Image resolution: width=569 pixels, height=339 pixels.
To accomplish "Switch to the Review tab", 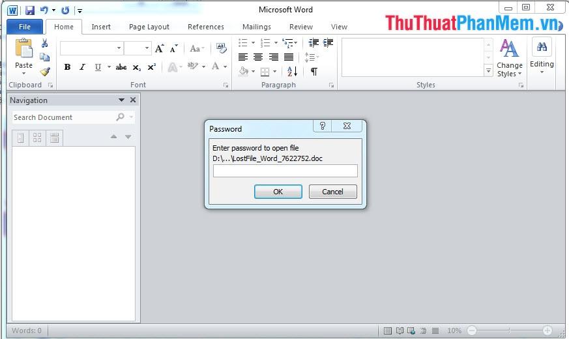I will [x=301, y=27].
